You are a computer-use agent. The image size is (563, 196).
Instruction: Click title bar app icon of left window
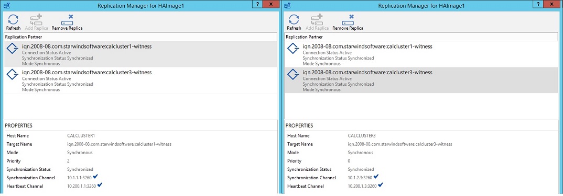point(6,6)
